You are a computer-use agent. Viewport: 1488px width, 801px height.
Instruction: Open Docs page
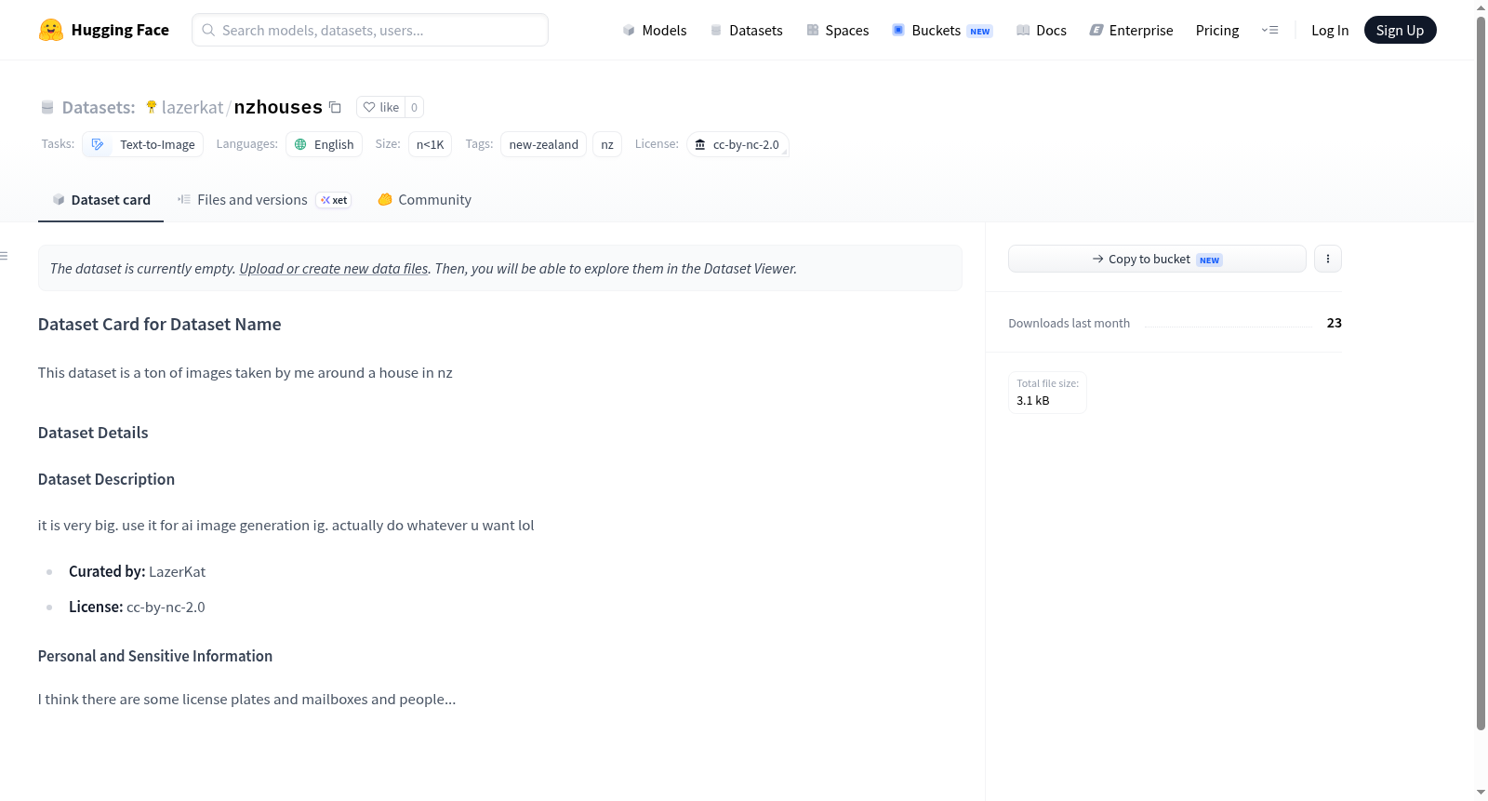(x=1042, y=30)
